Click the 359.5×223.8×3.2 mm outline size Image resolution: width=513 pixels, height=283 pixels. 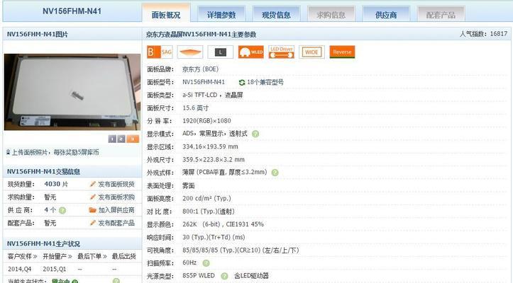pos(214,160)
